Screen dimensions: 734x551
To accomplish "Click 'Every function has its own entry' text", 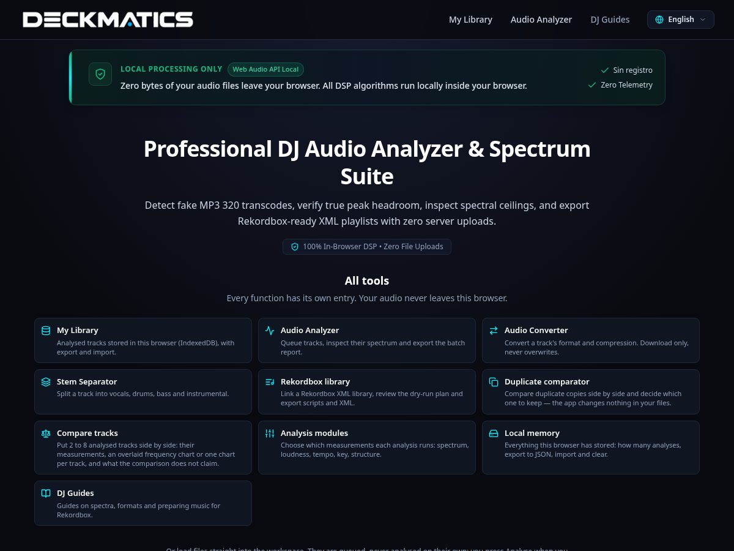I will click(x=367, y=298).
